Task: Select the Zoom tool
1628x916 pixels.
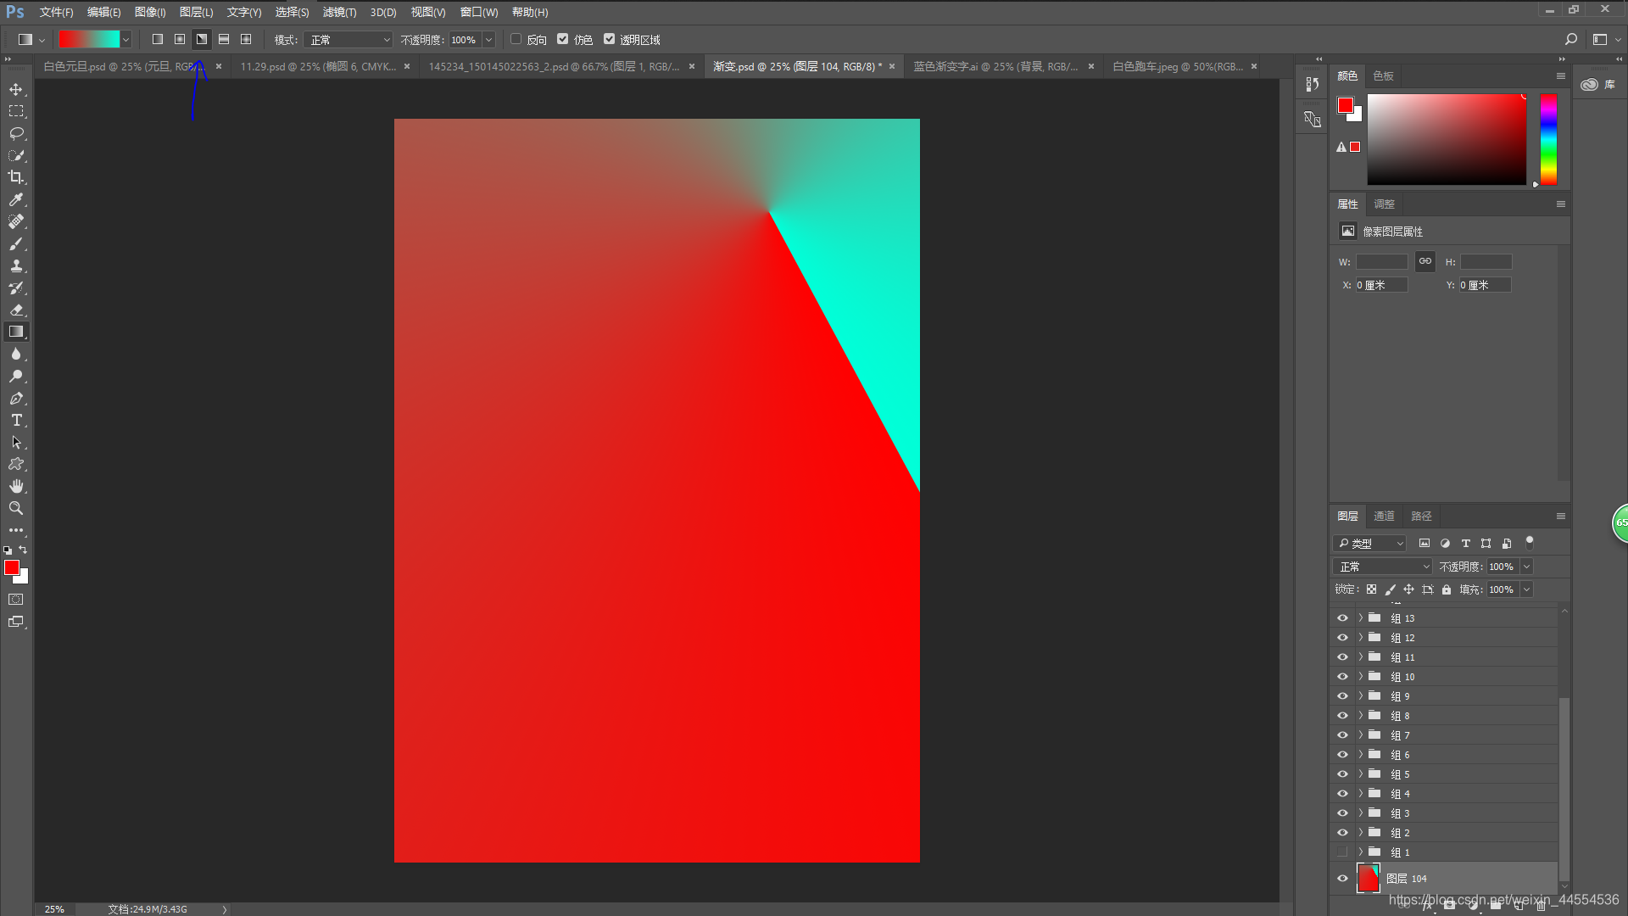Action: (x=16, y=508)
